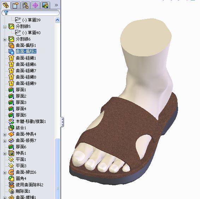Click the 曲面-縫織7 knit surface icon
200x199 pixels.
click(11, 71)
